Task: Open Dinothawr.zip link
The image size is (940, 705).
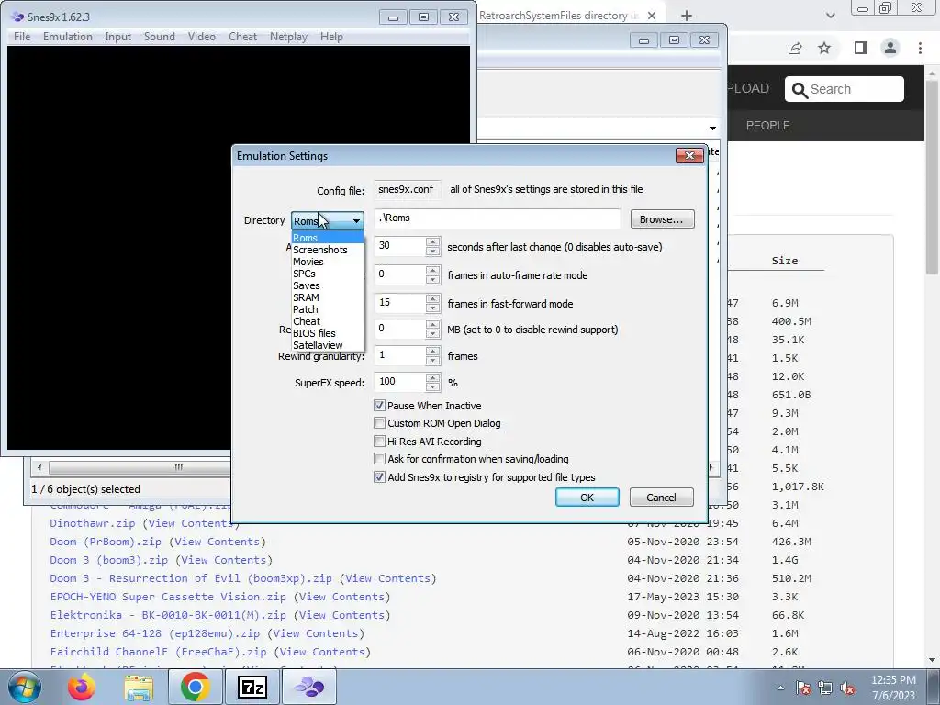Action: tap(93, 523)
